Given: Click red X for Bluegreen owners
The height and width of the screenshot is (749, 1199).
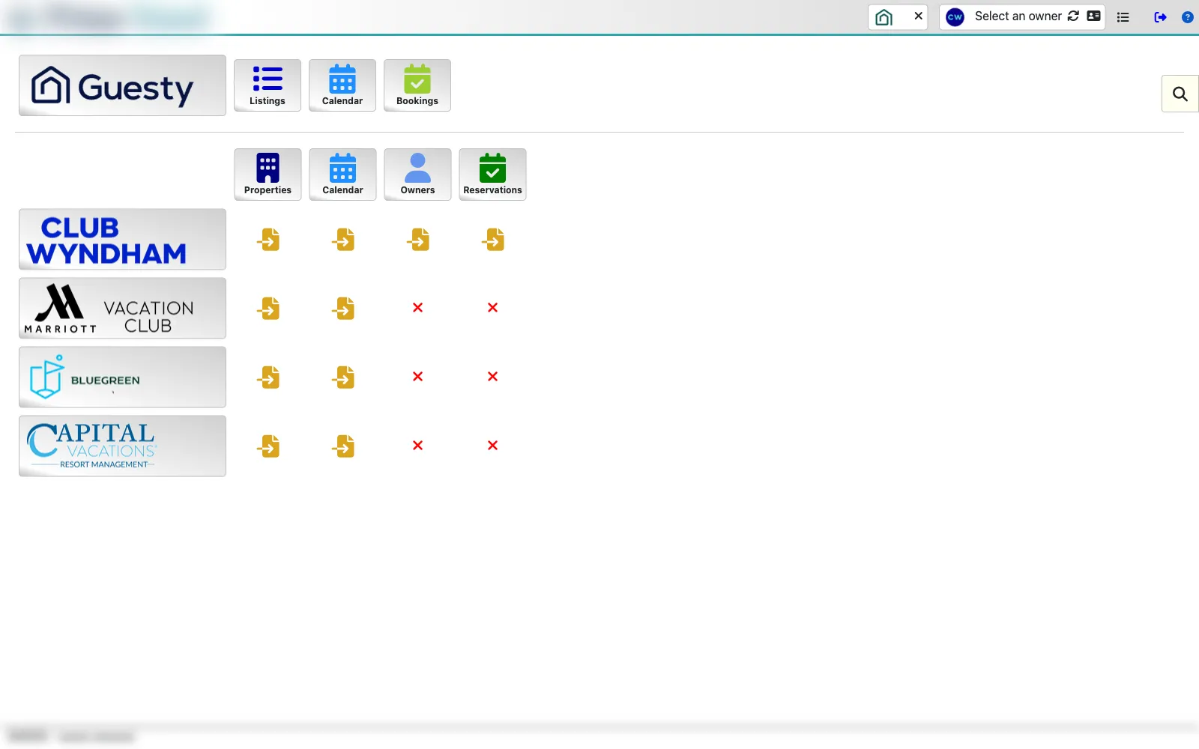Looking at the screenshot, I should tap(418, 377).
